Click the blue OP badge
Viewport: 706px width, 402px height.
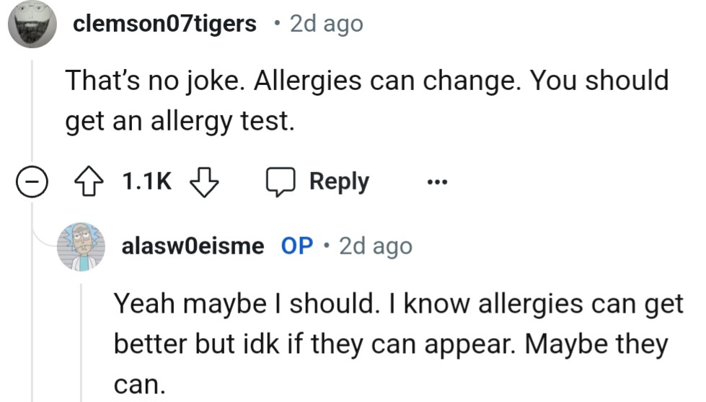[297, 246]
